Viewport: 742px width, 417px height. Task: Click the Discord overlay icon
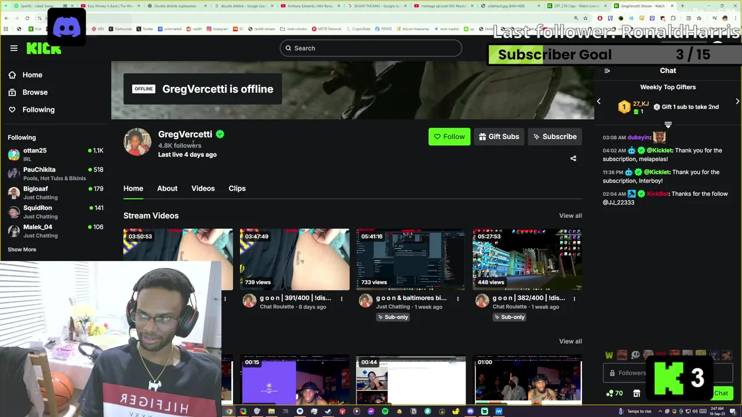coord(67,27)
